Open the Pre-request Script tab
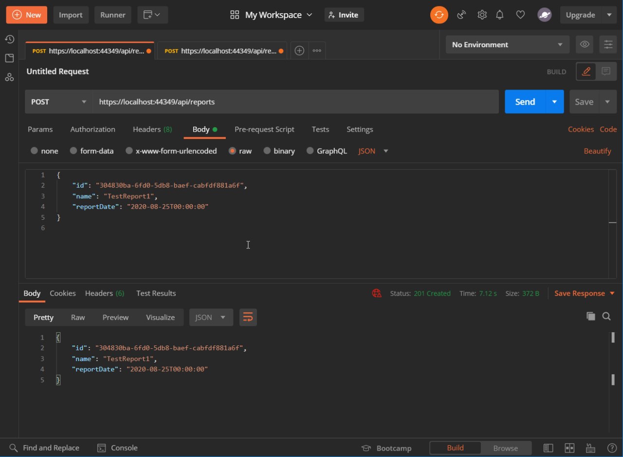The image size is (623, 457). (x=264, y=129)
